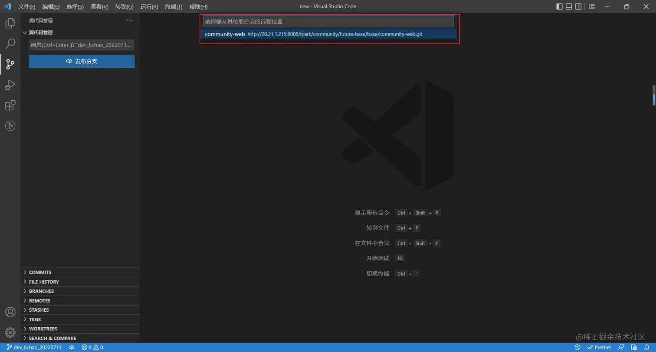Image resolution: width=656 pixels, height=352 pixels.
Task: Open the Accounts menu icon
Action: (x=10, y=312)
